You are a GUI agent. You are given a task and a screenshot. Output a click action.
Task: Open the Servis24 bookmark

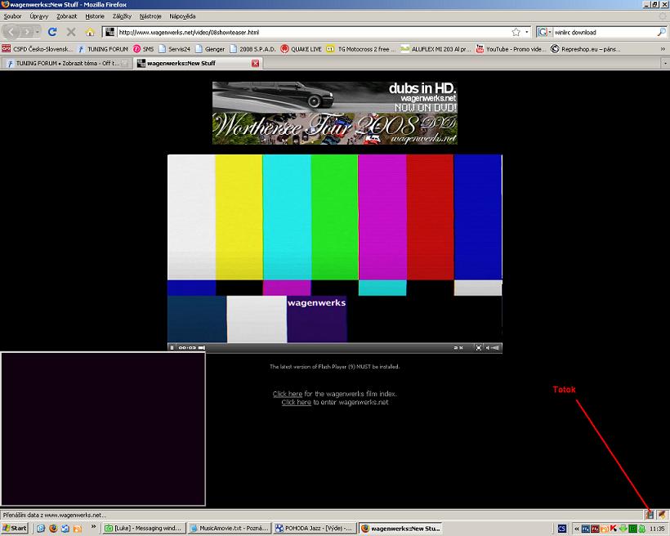pos(174,49)
